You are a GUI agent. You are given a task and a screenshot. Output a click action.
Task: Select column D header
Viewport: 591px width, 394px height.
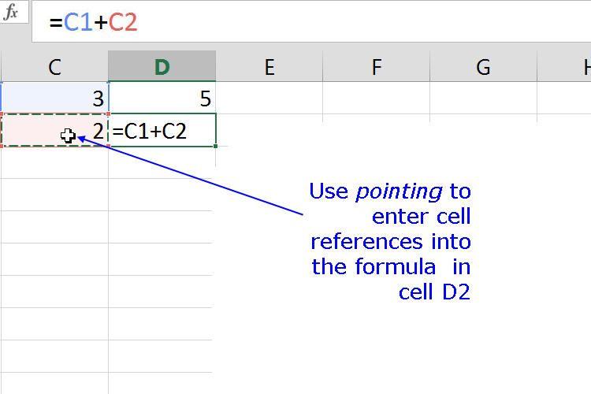pos(162,66)
